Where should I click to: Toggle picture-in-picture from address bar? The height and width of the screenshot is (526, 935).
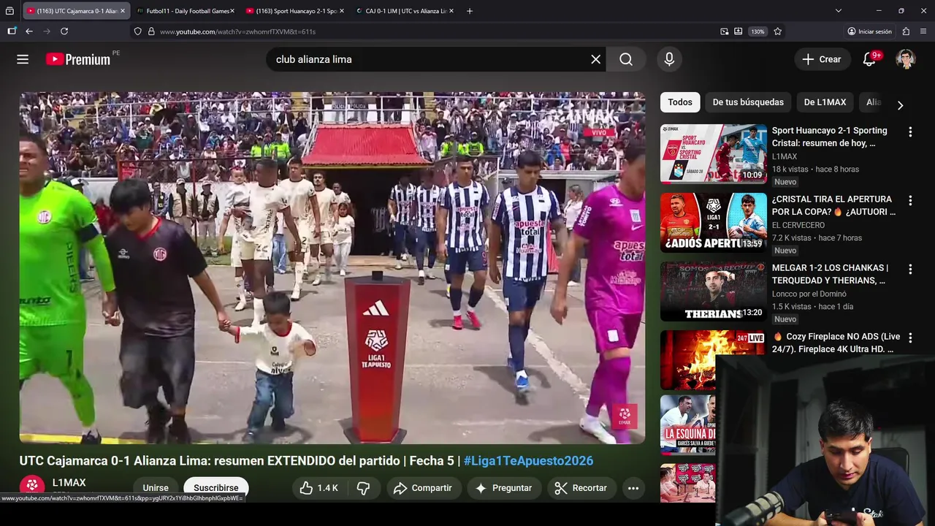click(725, 31)
